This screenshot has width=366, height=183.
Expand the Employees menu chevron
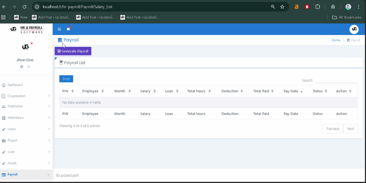49,106
